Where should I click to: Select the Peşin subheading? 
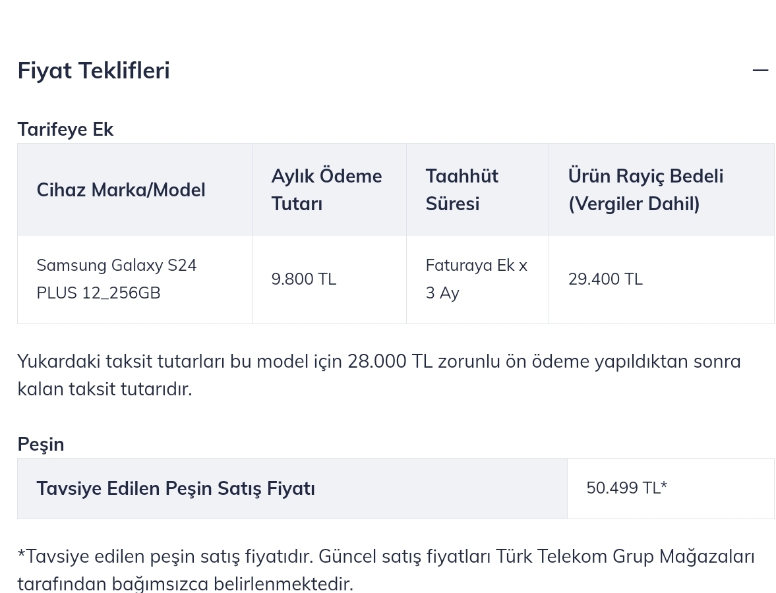[41, 445]
